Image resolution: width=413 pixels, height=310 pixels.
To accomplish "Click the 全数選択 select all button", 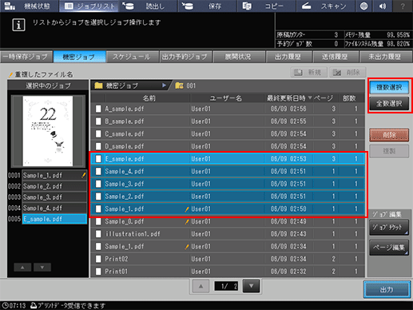I will tap(389, 103).
